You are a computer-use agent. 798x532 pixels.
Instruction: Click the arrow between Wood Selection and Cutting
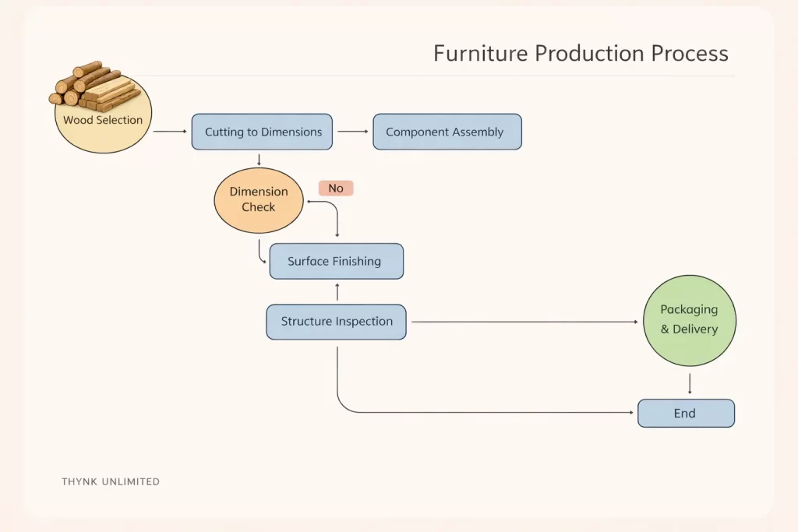171,131
